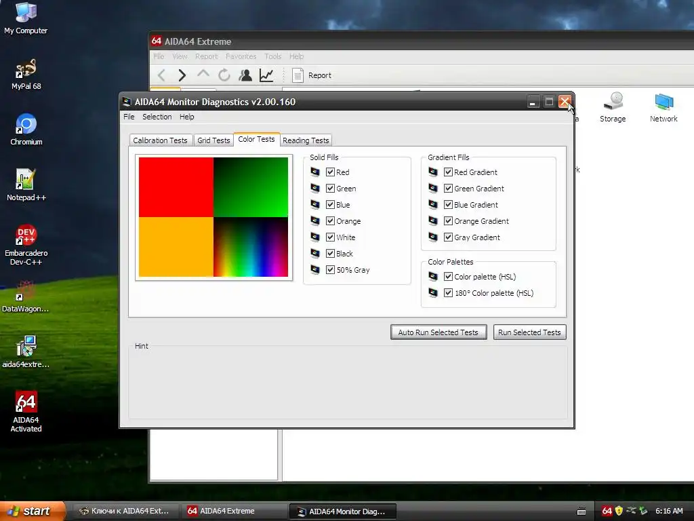Click the preview icon beside White
This screenshot has height=521, width=694.
pyautogui.click(x=314, y=237)
